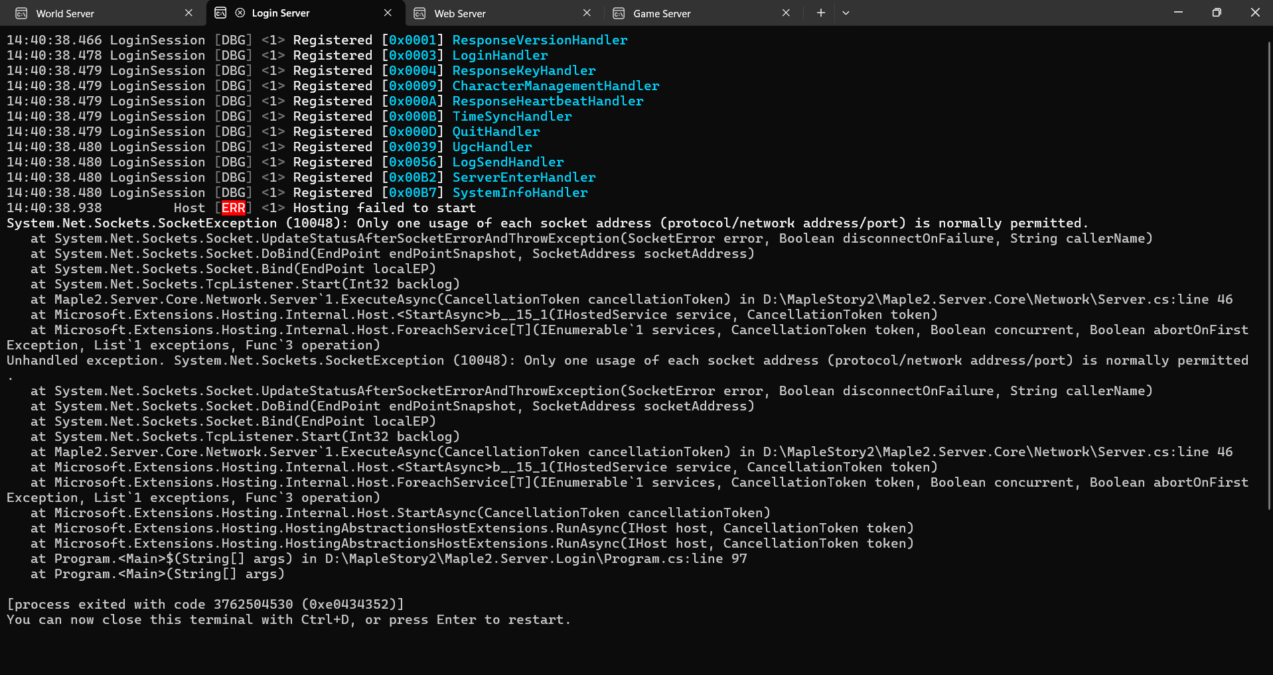Click the timestamp 14:40:38.466
The width and height of the screenshot is (1273, 675).
(54, 40)
